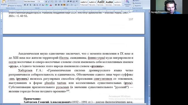Click the bulleted list icon
Screen dimensions: 188x105
click(x=56, y=1)
